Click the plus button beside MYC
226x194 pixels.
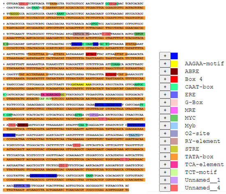(x=165, y=118)
